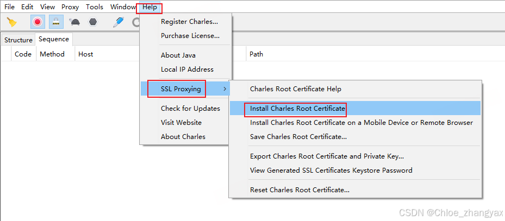
Task: Expand the SSL Proxying submenu
Action: coord(185,89)
